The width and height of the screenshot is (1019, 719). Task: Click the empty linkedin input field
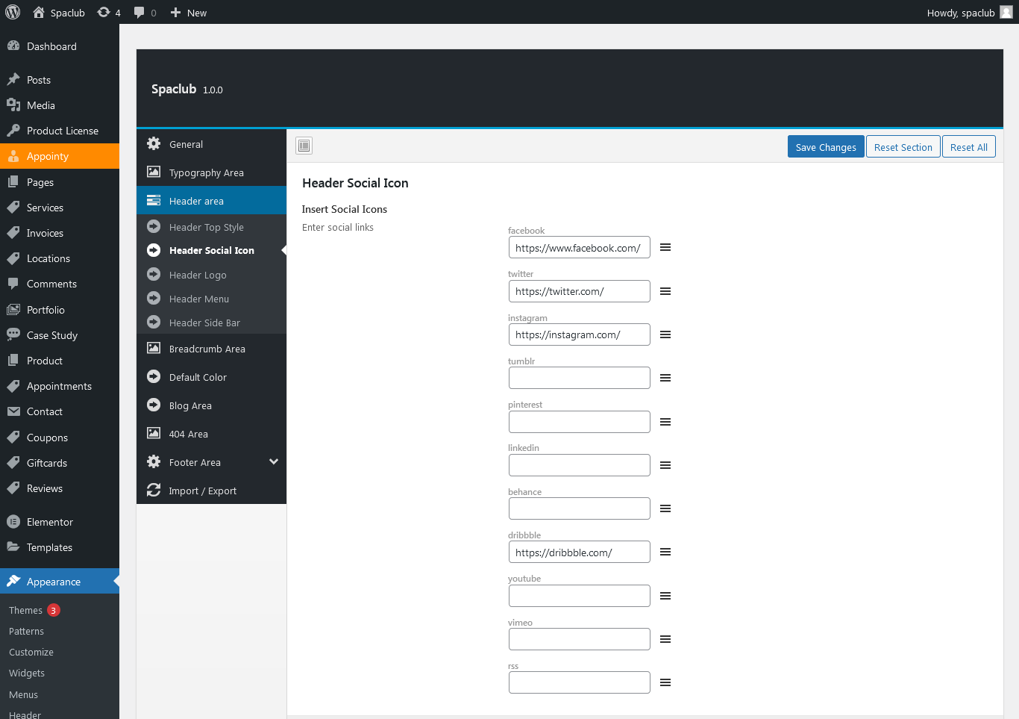tap(579, 465)
